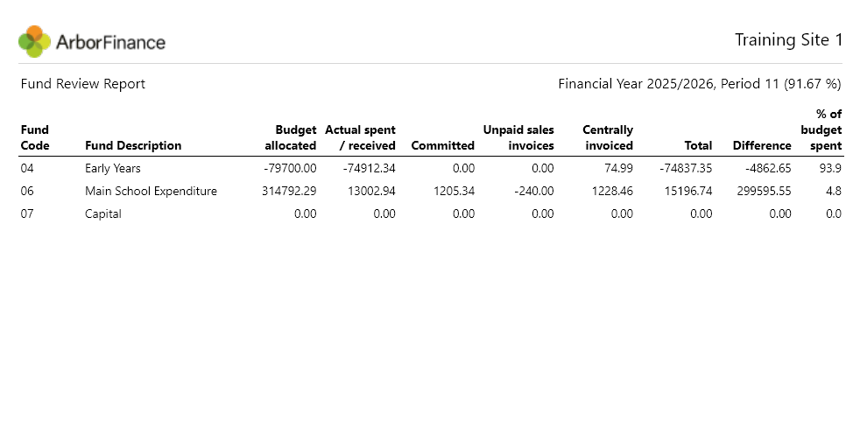Click the ArborFinance brand name text
The width and height of the screenshot is (860, 427).
[110, 42]
